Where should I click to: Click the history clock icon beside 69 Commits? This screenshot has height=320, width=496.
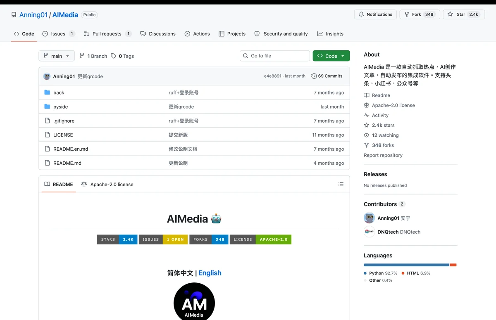click(x=314, y=76)
